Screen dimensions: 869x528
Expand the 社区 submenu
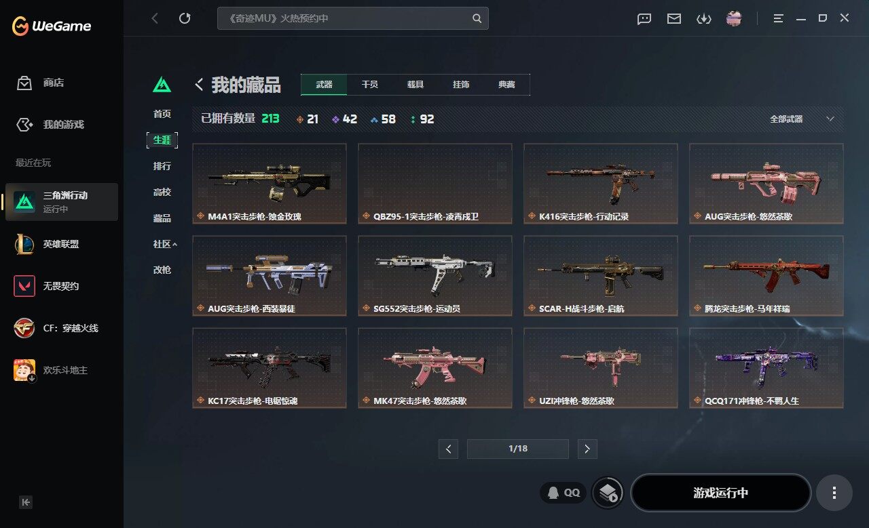click(x=165, y=244)
